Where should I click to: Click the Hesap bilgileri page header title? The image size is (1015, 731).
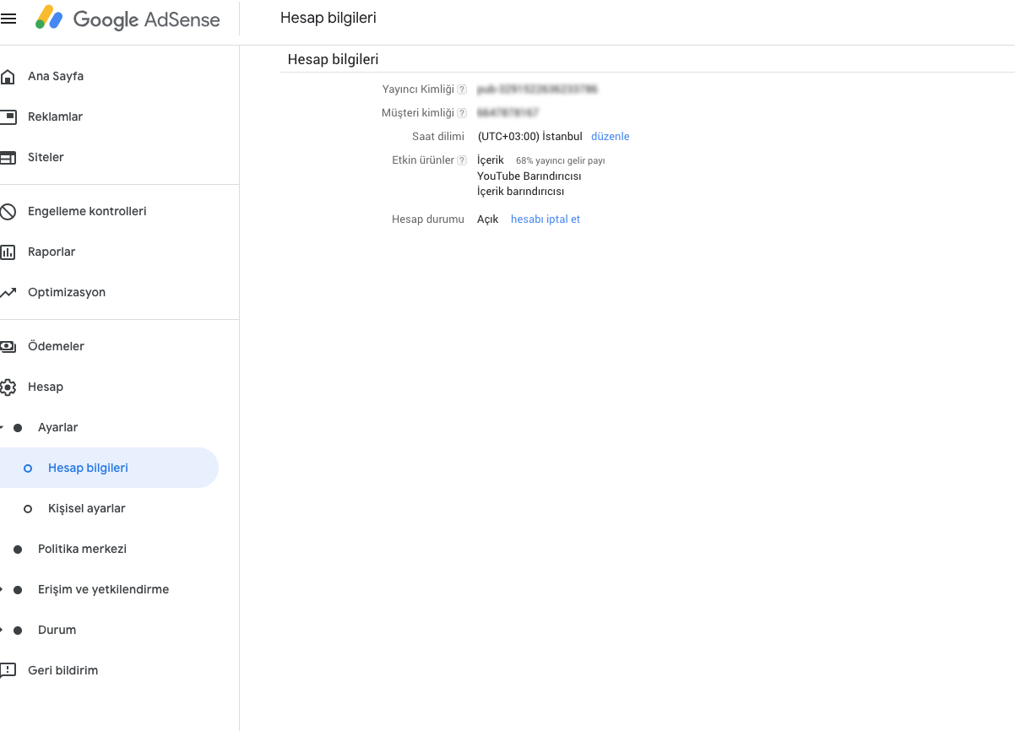(328, 18)
